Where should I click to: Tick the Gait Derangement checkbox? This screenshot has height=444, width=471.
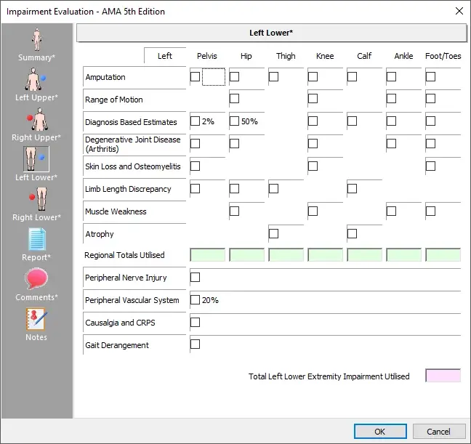point(195,344)
